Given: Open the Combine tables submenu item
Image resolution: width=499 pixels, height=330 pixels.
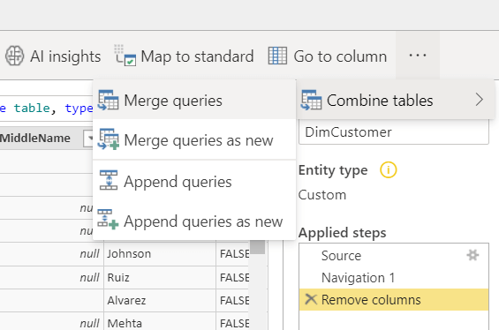Looking at the screenshot, I should pyautogui.click(x=396, y=100).
